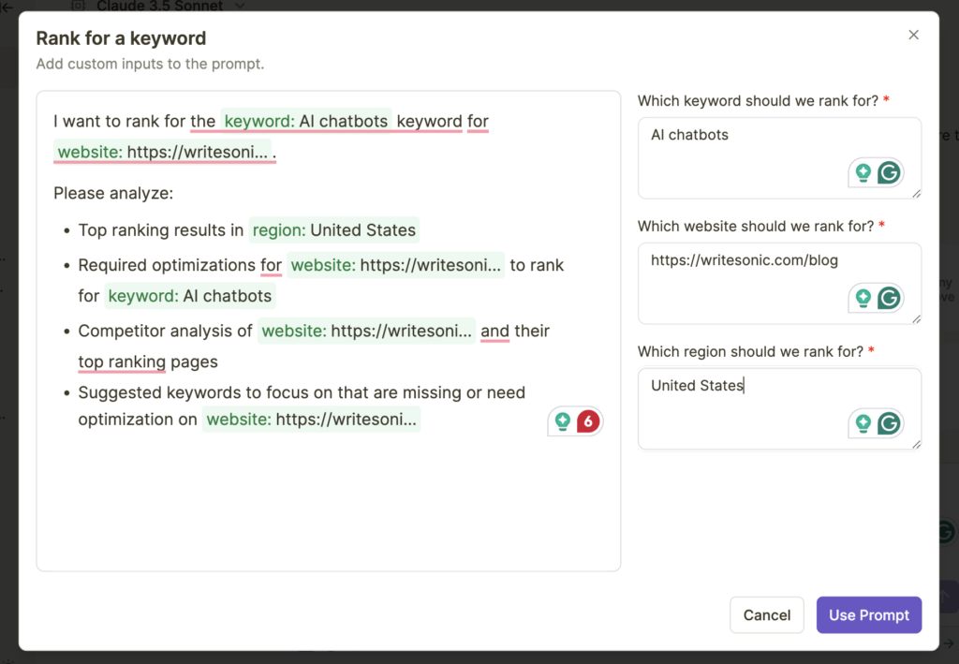Viewport: 959px width, 664px height.
Task: Click Grammarly icon in keyword field
Action: tap(890, 173)
